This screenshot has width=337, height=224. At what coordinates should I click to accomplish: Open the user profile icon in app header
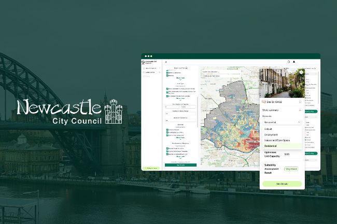294,62
